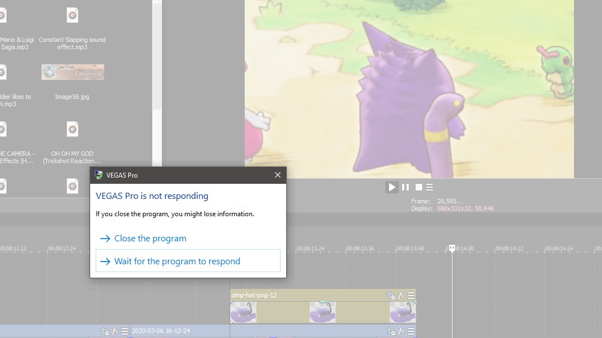Open clip menu icon left of 2020-03-06 16-12-24 label
This screenshot has height=338, width=602.
point(125,331)
